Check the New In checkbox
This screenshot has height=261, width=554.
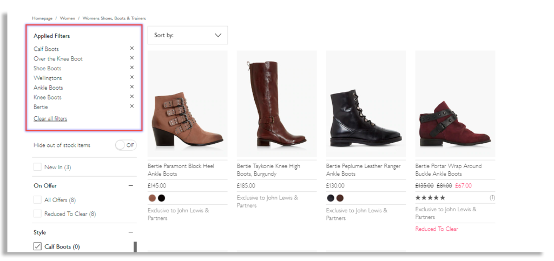pos(37,167)
